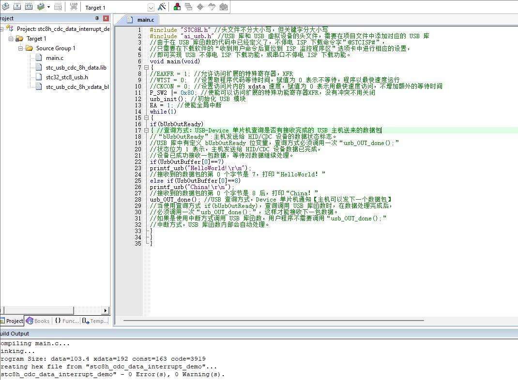The height and width of the screenshot is (380, 518).
Task: Click the "else if(UsbOutBuffer[0]==8)" line
Action: [195, 181]
